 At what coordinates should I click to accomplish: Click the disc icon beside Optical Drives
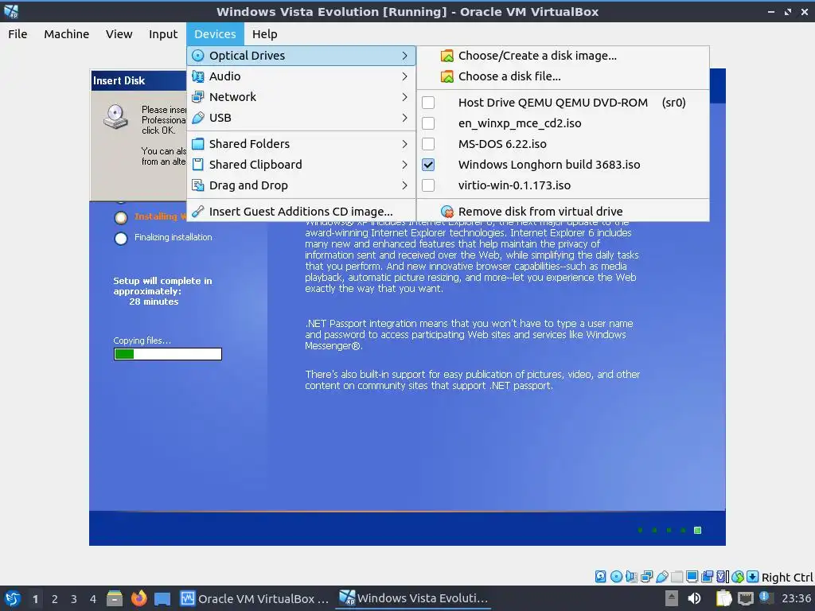pyautogui.click(x=198, y=56)
